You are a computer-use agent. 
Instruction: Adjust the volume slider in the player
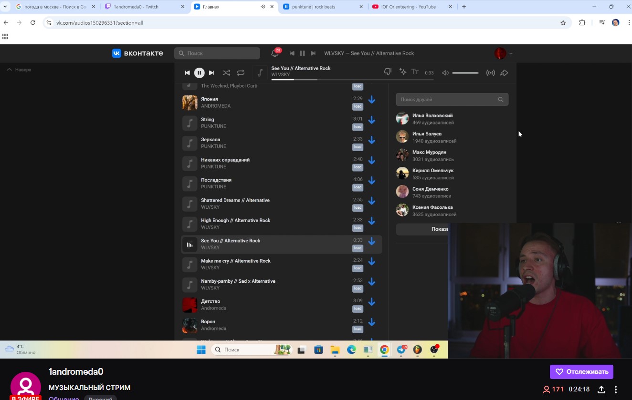tap(465, 73)
